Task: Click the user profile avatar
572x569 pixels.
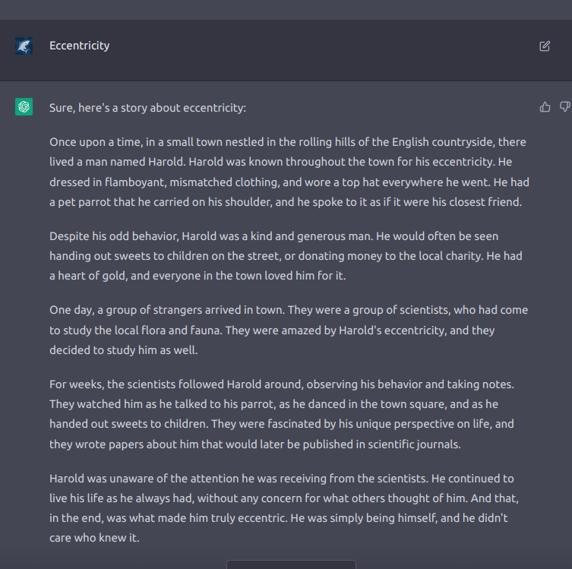Action: [24, 46]
